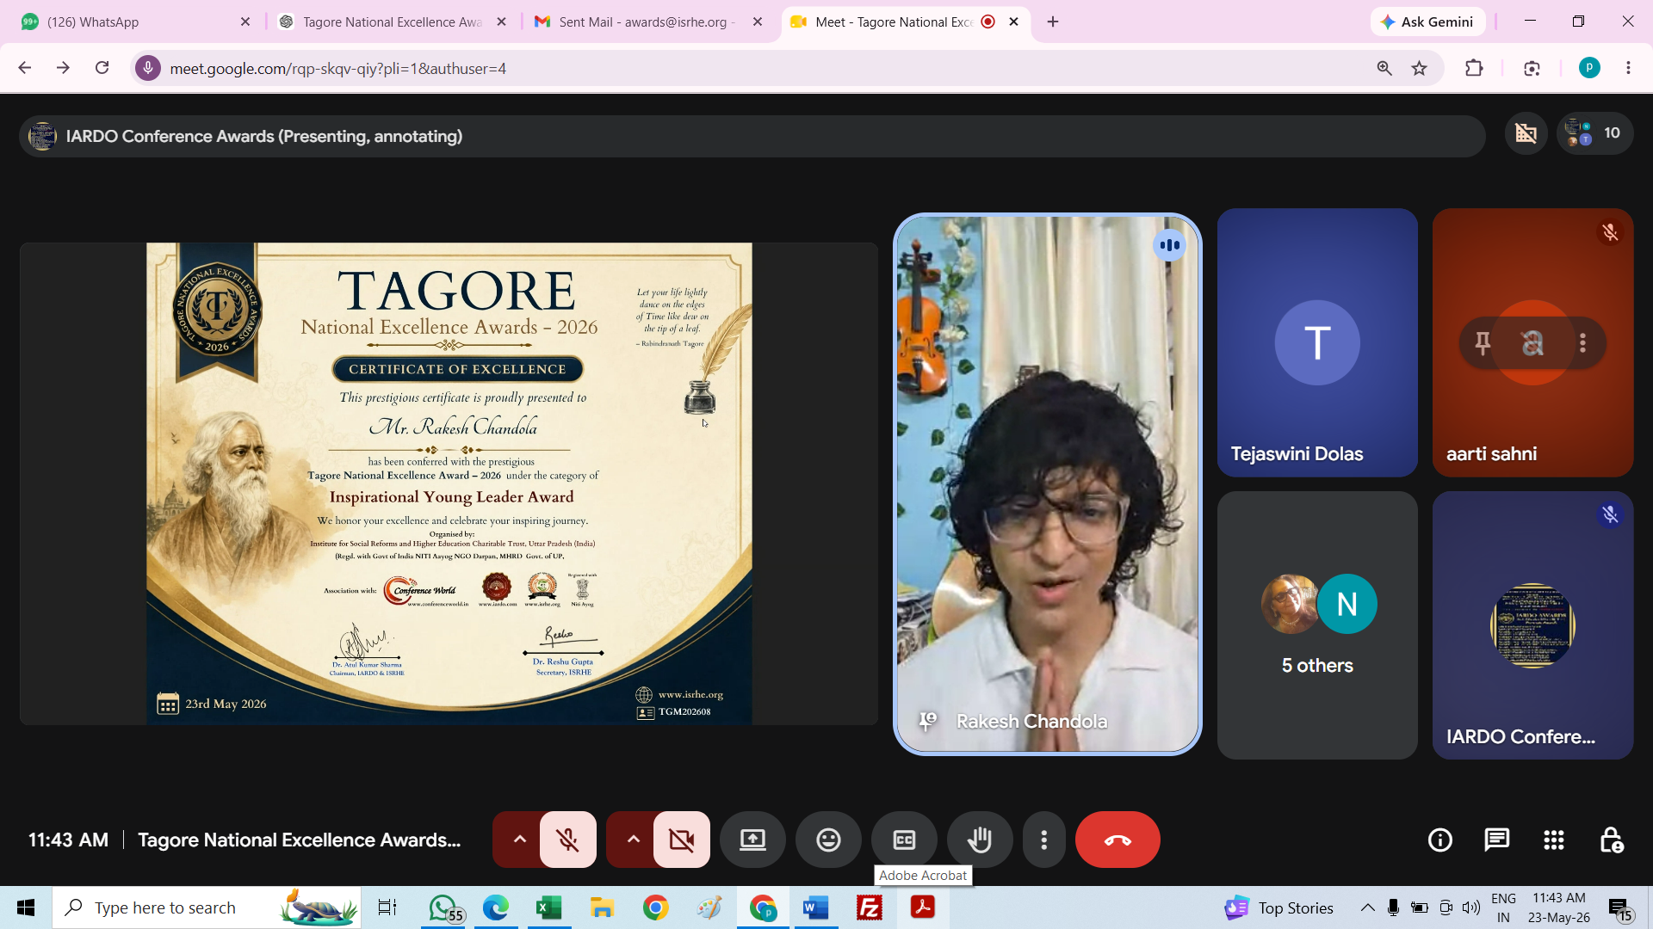Open more options for aarti sahni tile
This screenshot has height=929, width=1653.
click(1582, 343)
